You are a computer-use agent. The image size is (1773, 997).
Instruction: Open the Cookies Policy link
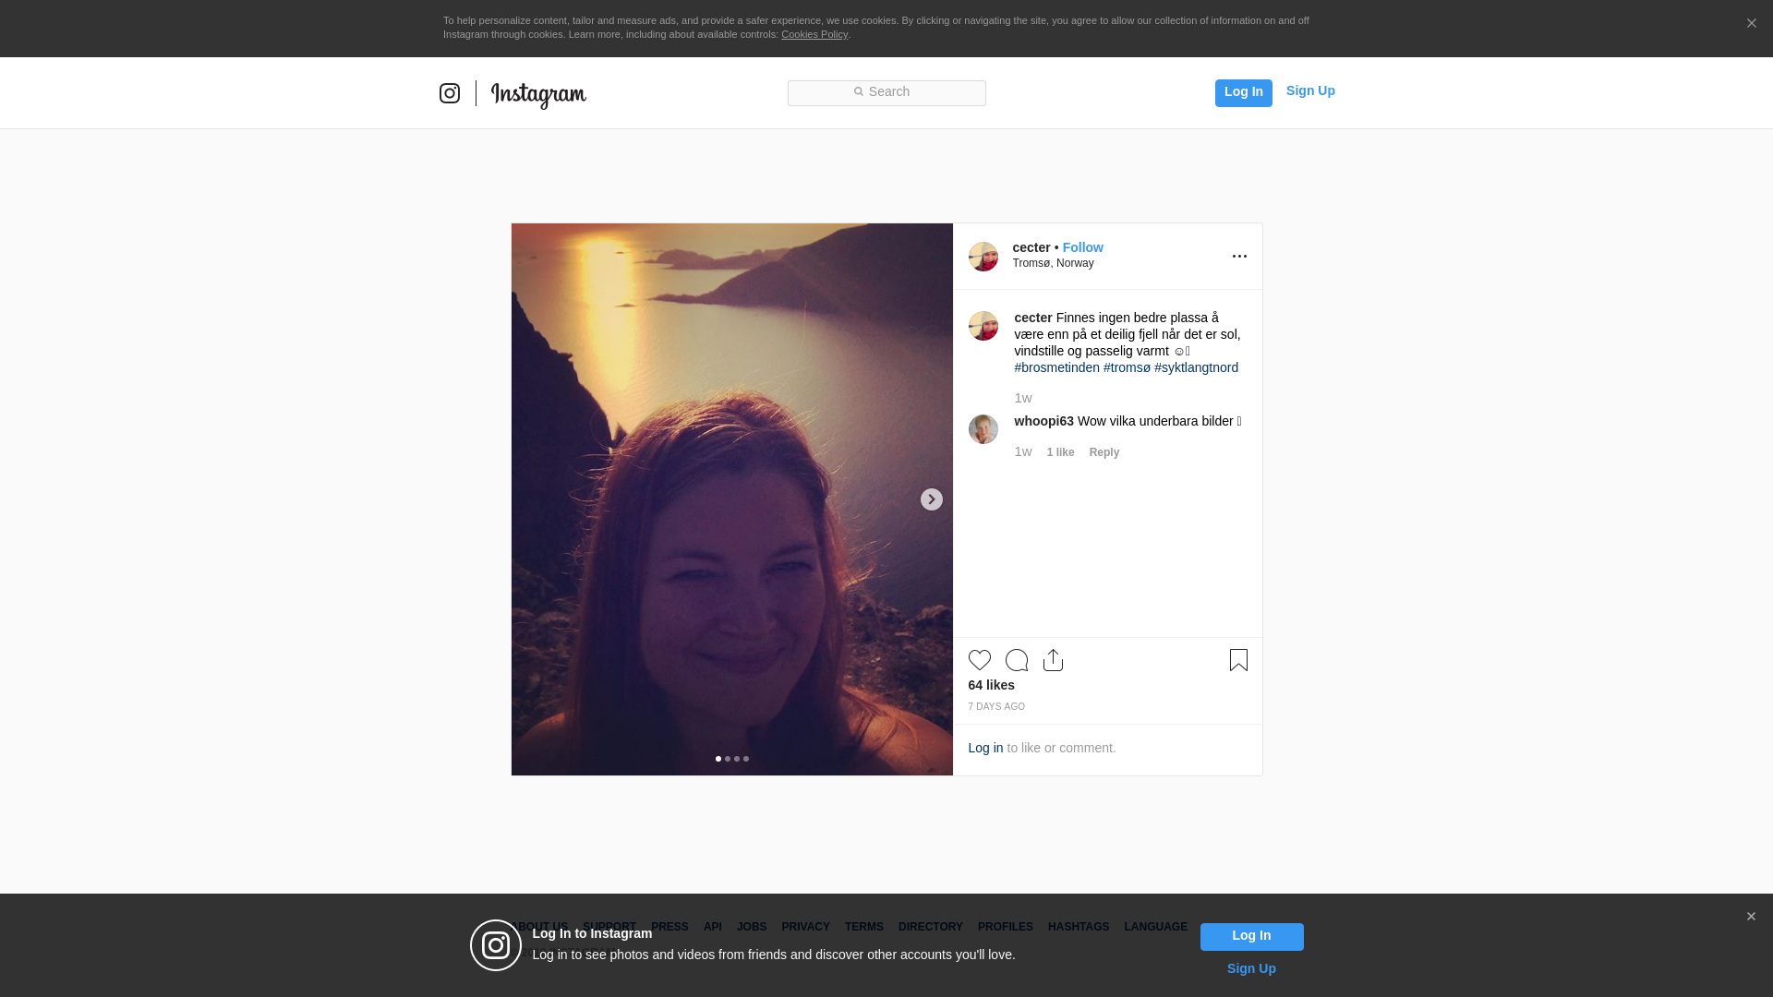click(814, 34)
